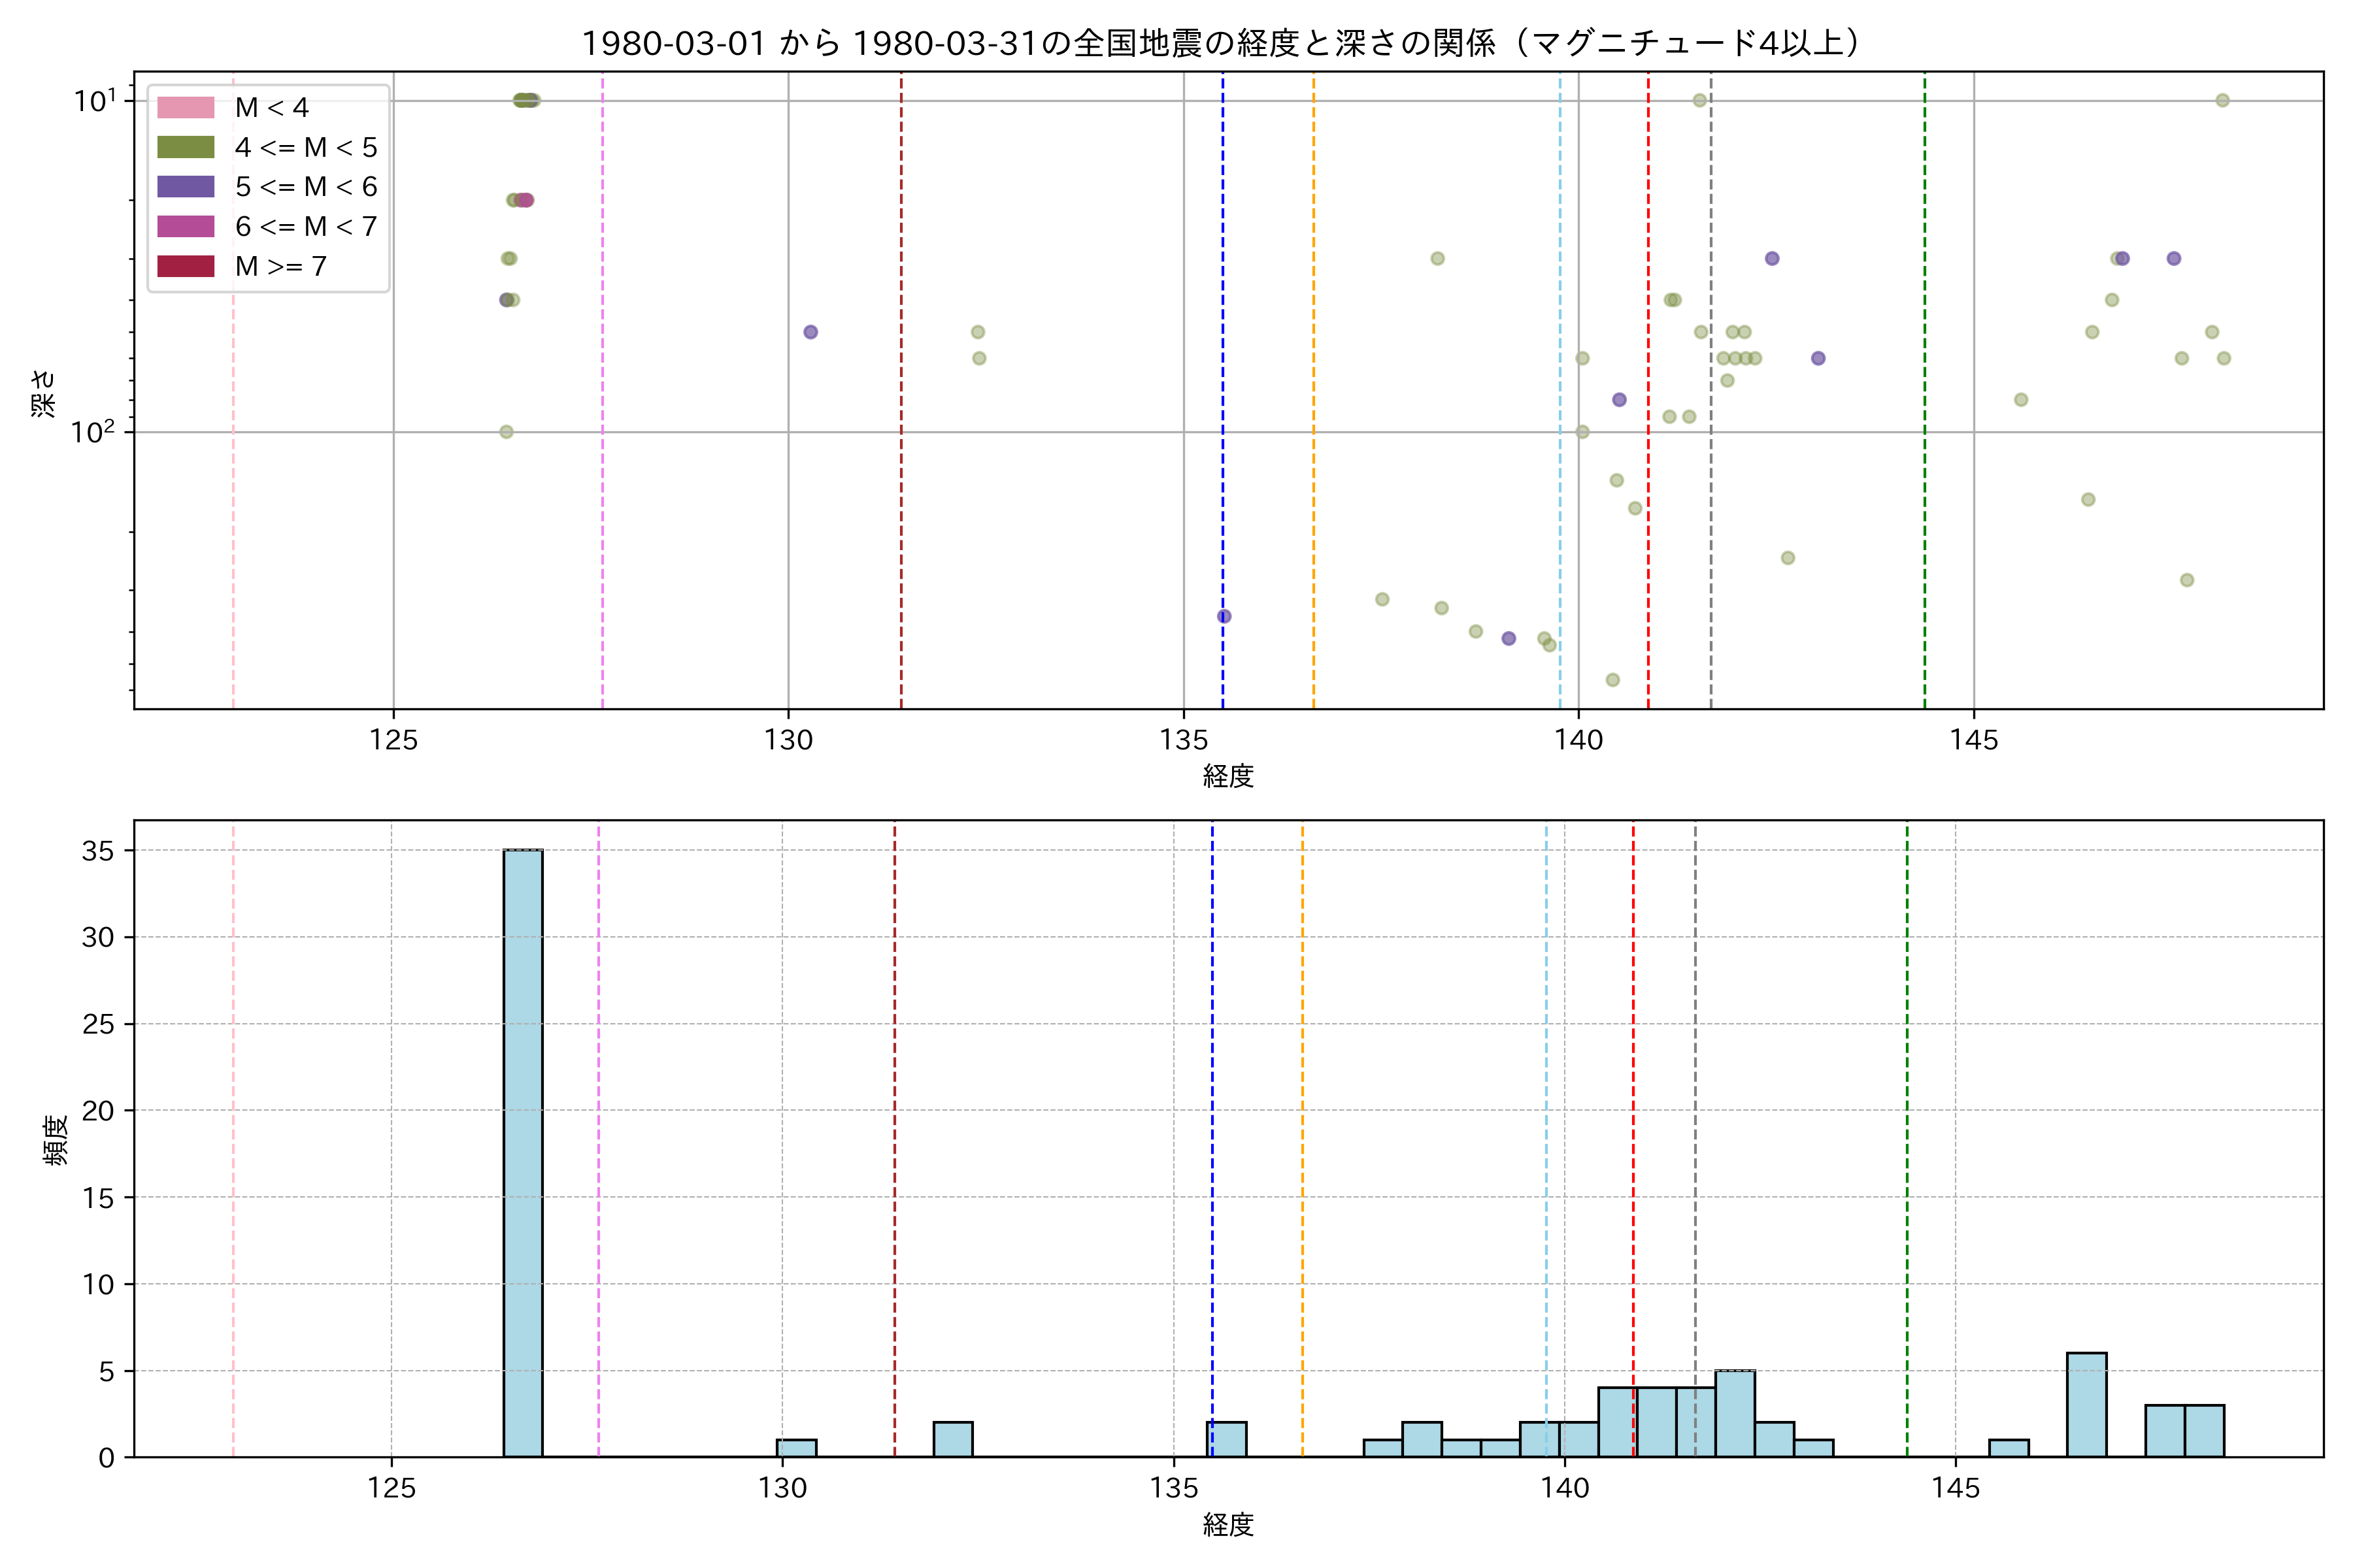The width and height of the screenshot is (2353, 1568).
Task: Click the '経度' x-axis label below histogram
Action: pyautogui.click(x=1227, y=1525)
